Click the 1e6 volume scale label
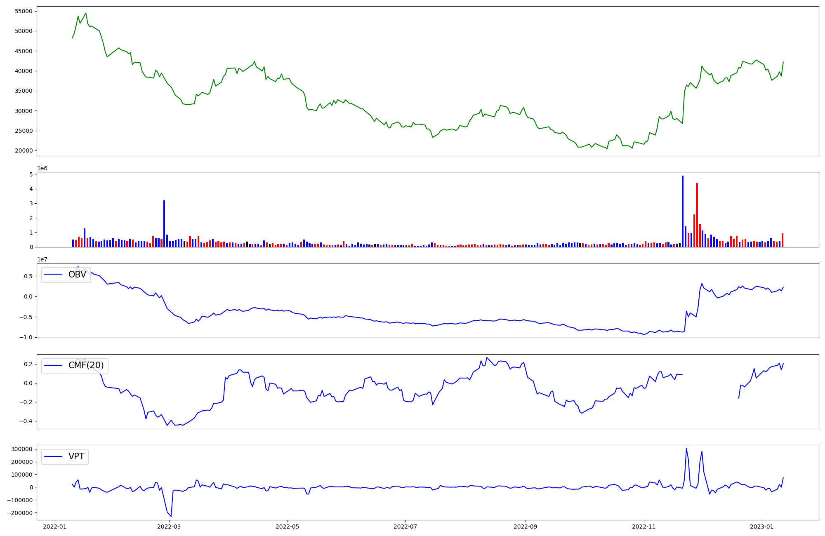The width and height of the screenshot is (825, 536). click(42, 168)
